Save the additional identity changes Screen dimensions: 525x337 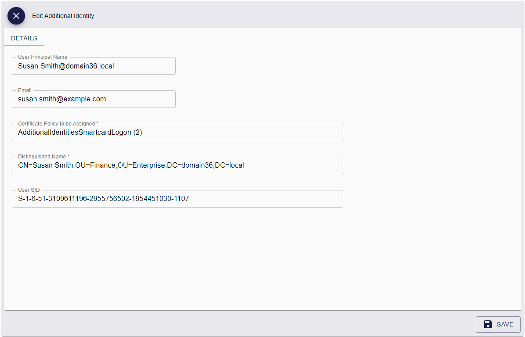(x=498, y=324)
